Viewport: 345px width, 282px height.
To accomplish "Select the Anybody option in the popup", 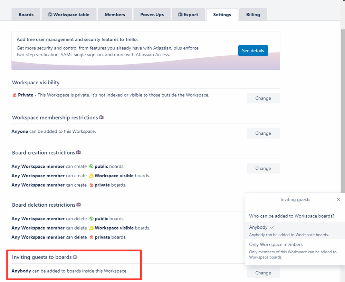I will click(x=295, y=231).
